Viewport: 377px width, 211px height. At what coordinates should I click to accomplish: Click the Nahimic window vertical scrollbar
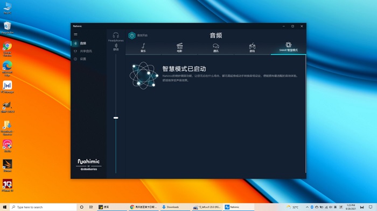tap(305, 114)
